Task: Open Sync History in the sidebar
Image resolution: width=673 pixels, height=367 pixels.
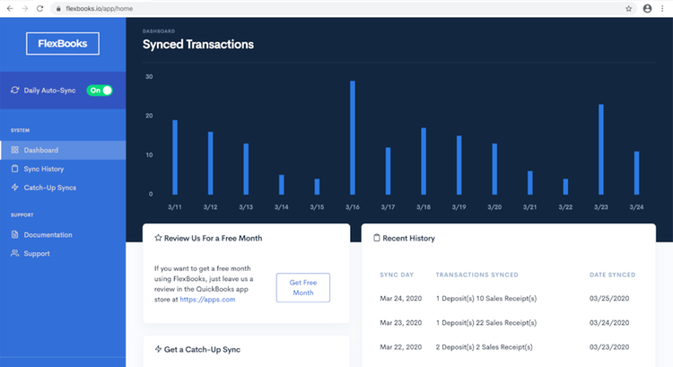Action: click(44, 169)
